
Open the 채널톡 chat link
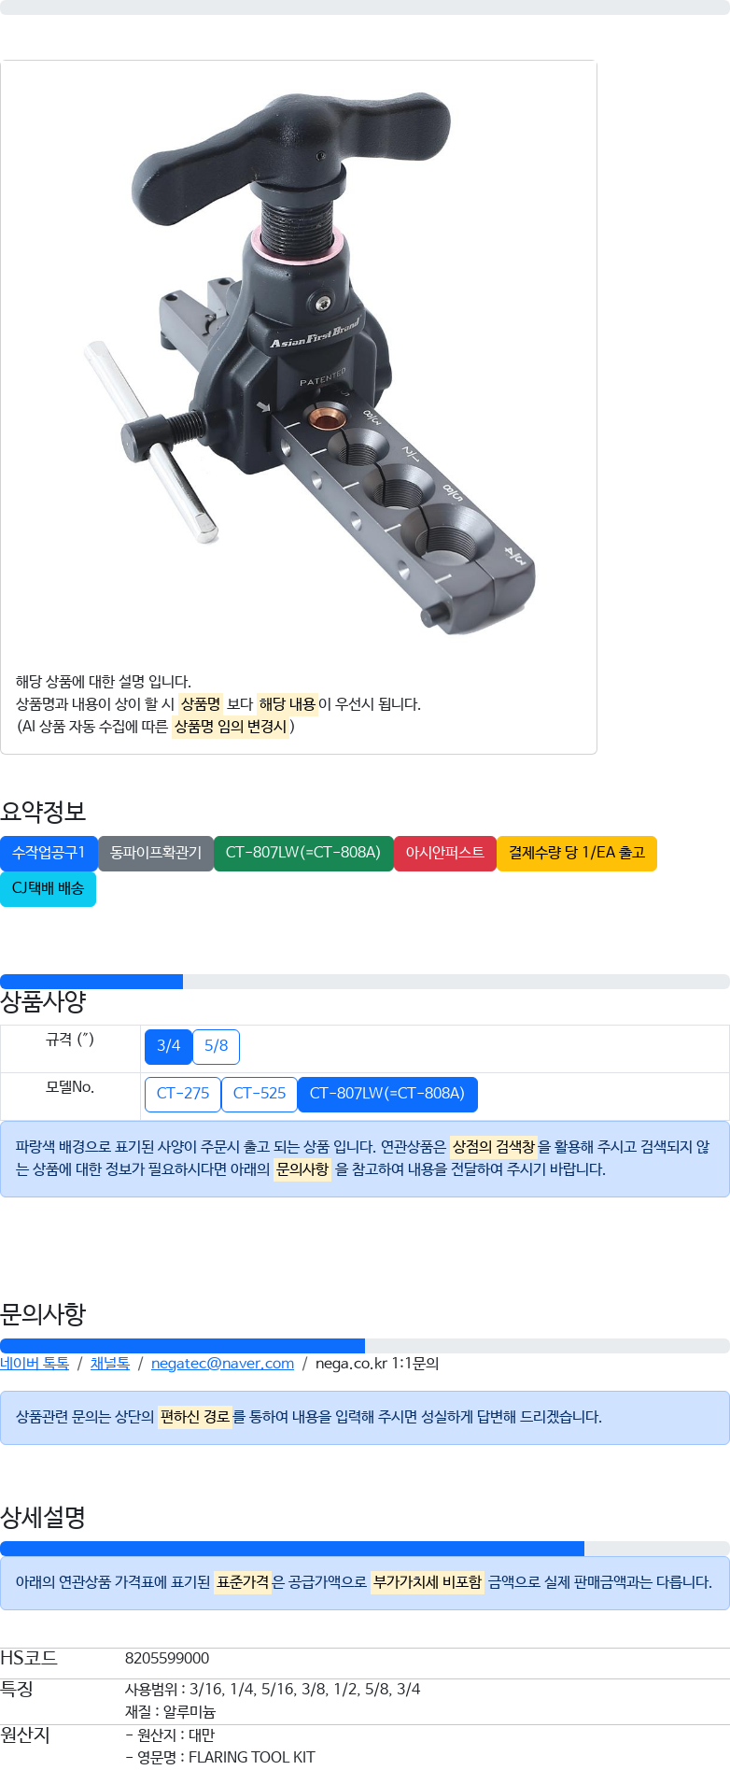110,1364
